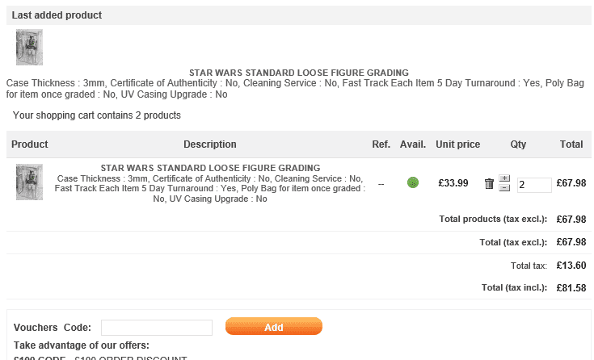Select the £81.58 tax-inclusive total

click(571, 288)
